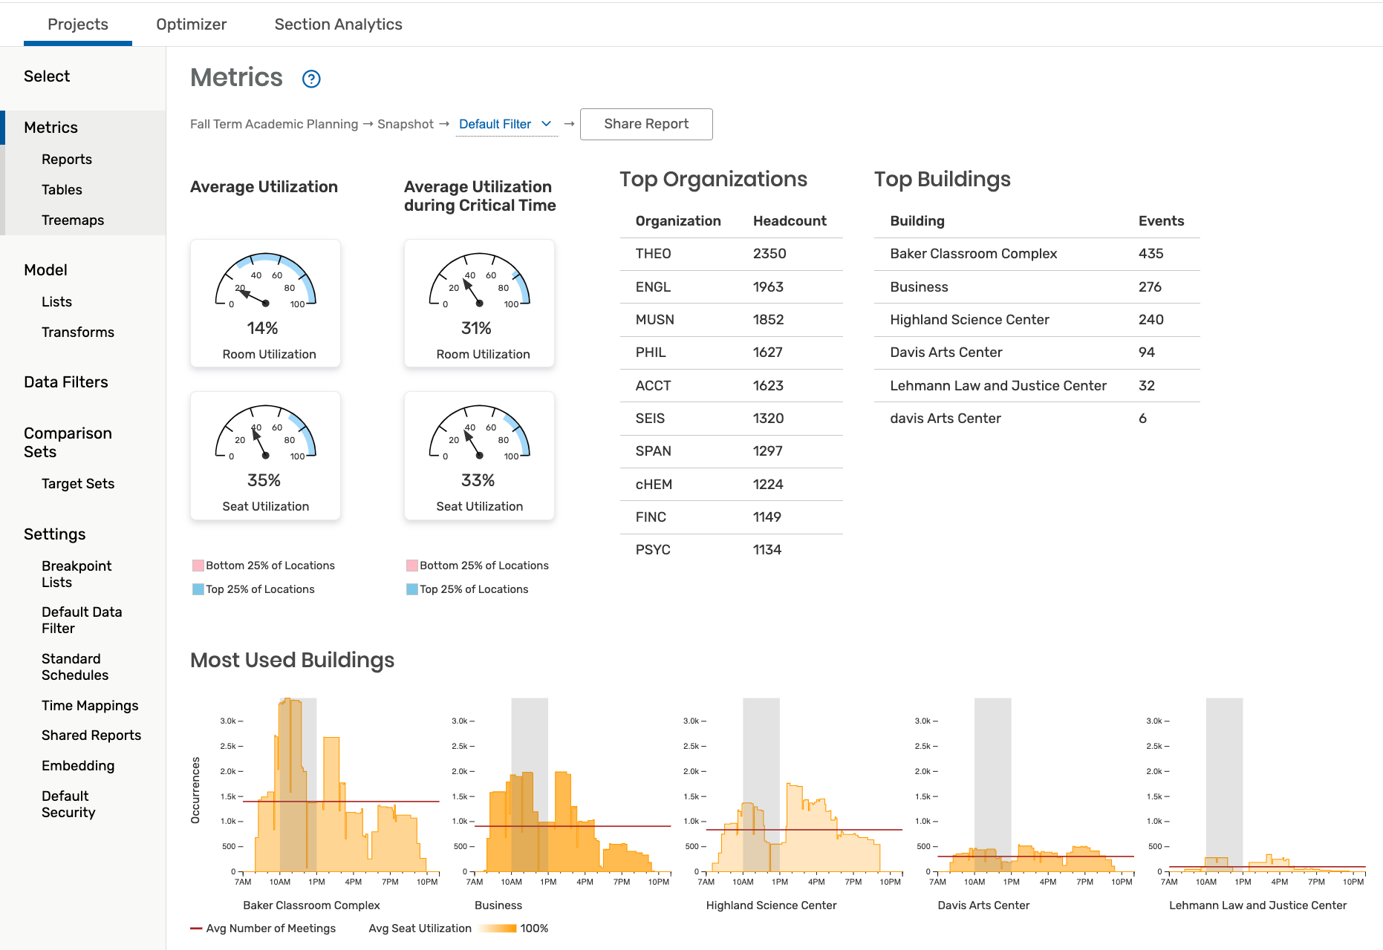1383x950 pixels.
Task: Click the 35% Seat Utilization gauge
Action: click(x=265, y=455)
